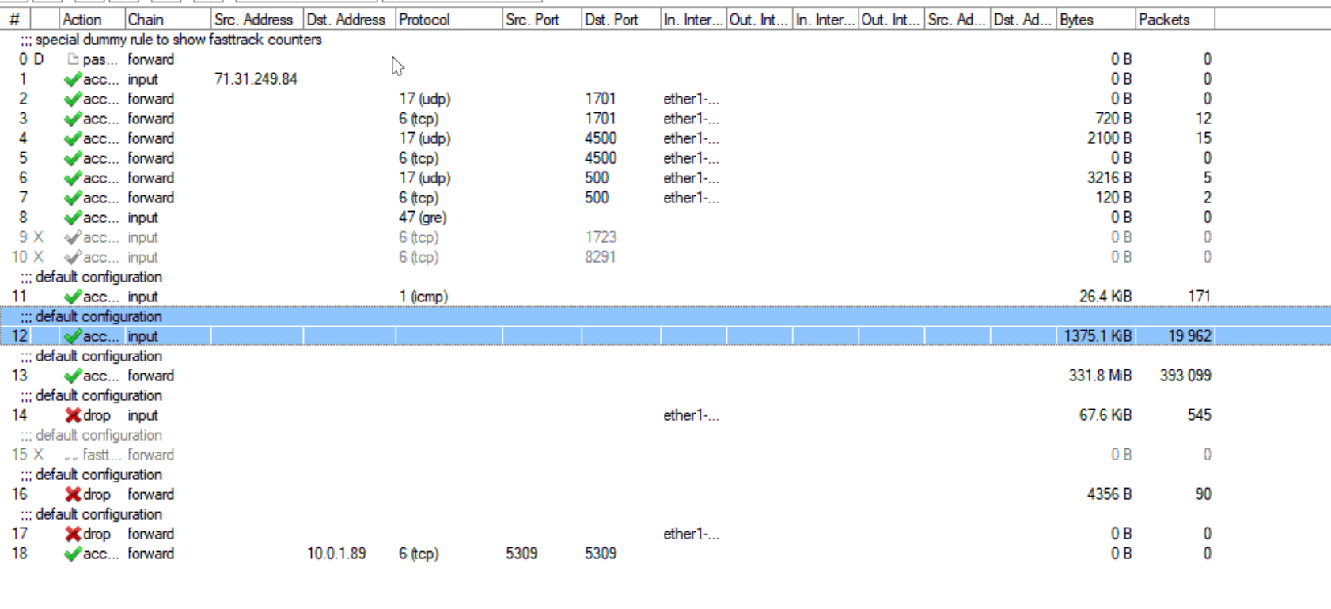Screen dimensions: 1331x609
Task: Click the Src. Port column header
Action: [x=542, y=20]
